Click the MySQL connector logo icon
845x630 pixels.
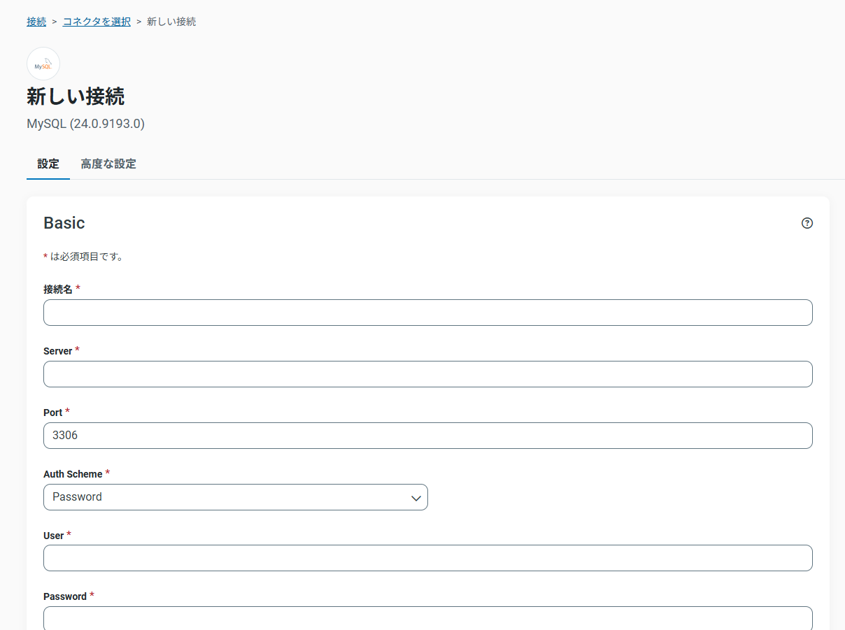pos(43,64)
